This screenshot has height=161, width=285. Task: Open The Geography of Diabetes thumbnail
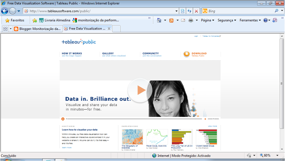(132, 137)
